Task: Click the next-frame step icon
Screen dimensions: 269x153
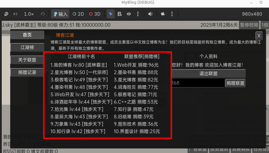Action: click(x=15, y=14)
